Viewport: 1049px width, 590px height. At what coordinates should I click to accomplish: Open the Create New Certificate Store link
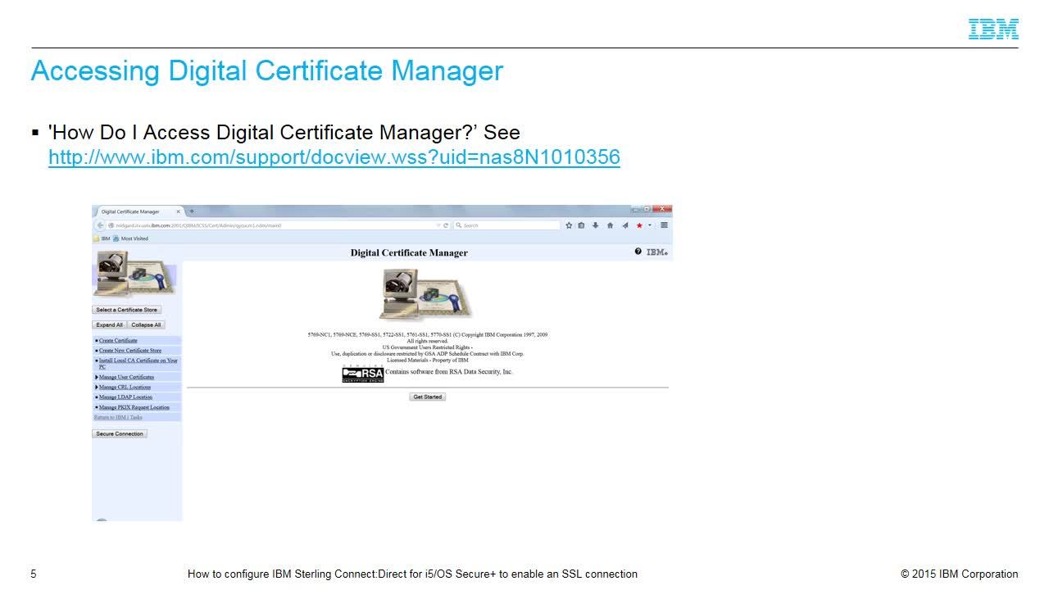(130, 351)
